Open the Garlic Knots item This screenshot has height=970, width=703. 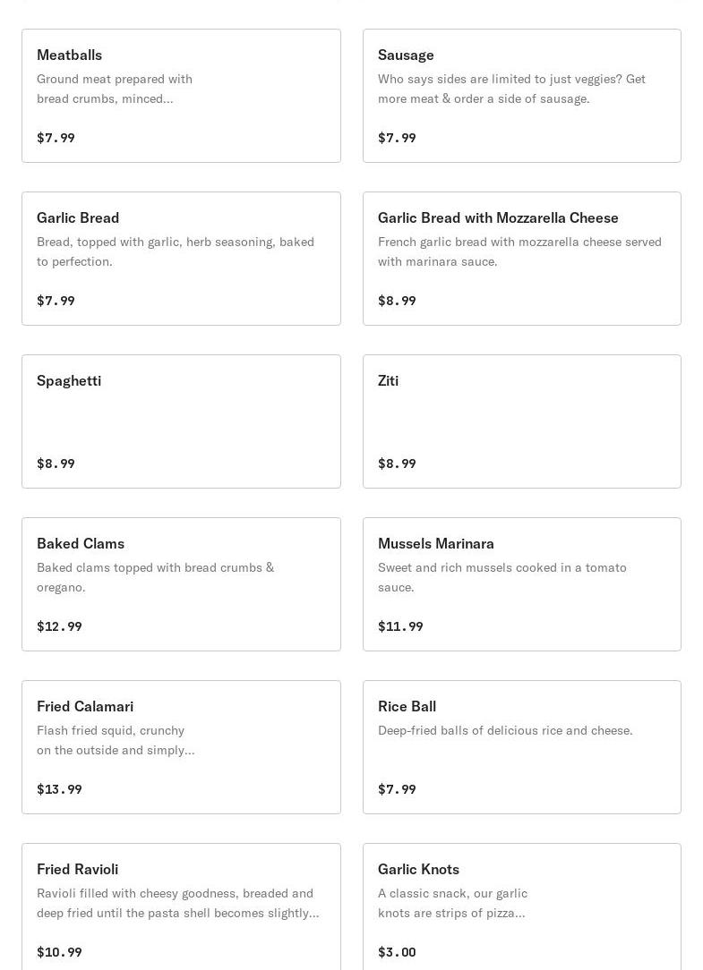point(418,870)
